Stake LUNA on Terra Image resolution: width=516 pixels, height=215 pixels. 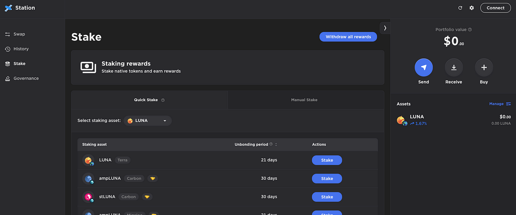[327, 160]
